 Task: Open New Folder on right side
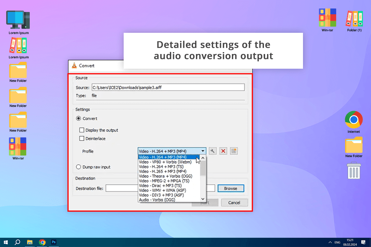click(x=354, y=145)
